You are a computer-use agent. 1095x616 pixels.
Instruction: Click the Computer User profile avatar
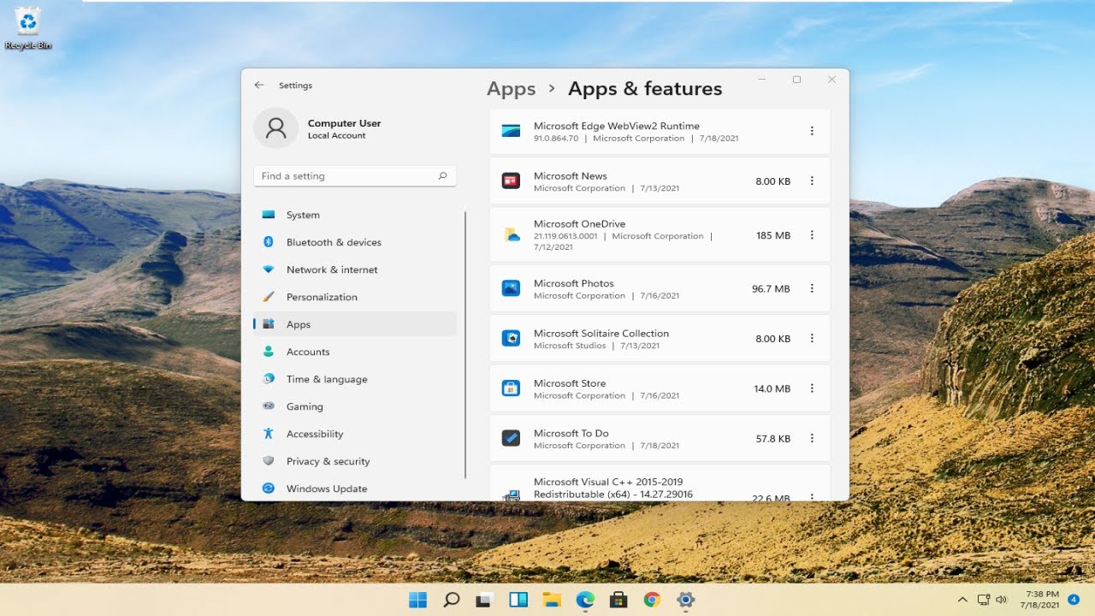(x=275, y=128)
